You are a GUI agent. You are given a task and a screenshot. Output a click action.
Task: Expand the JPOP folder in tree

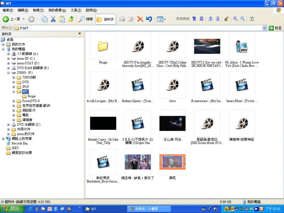coord(14,87)
